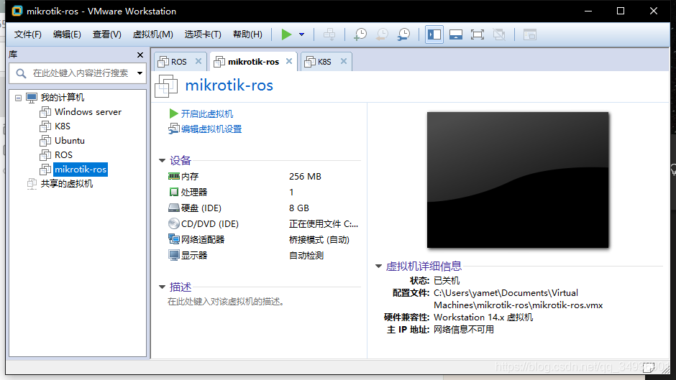The width and height of the screenshot is (676, 380).
Task: Click the 内存 memory device row
Action: point(264,177)
